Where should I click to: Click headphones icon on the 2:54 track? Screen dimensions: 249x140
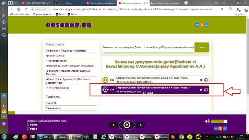point(206,90)
